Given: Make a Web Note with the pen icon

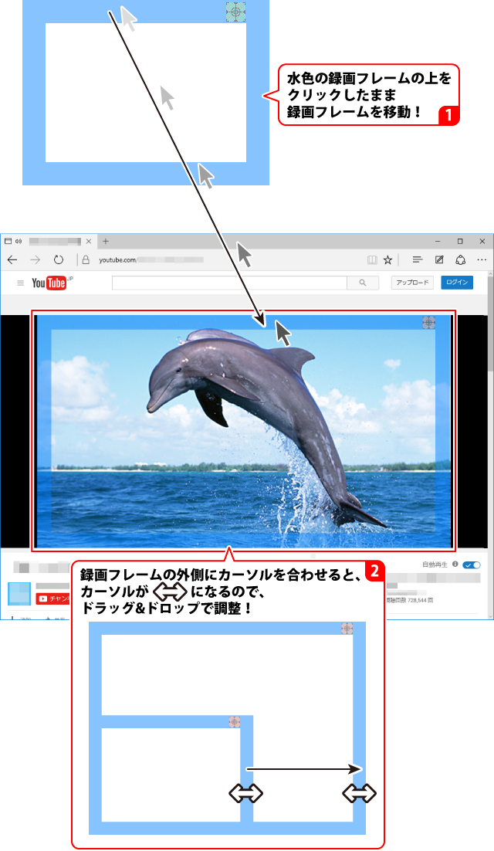Looking at the screenshot, I should pos(439,260).
